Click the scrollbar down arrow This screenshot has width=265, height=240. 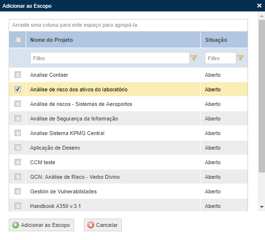[x=262, y=207]
